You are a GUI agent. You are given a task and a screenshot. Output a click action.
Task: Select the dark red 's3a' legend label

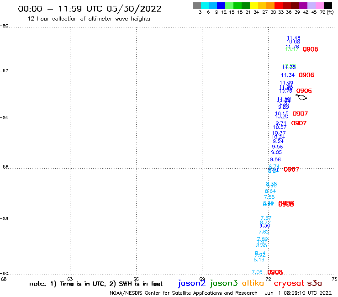[x=315, y=283]
